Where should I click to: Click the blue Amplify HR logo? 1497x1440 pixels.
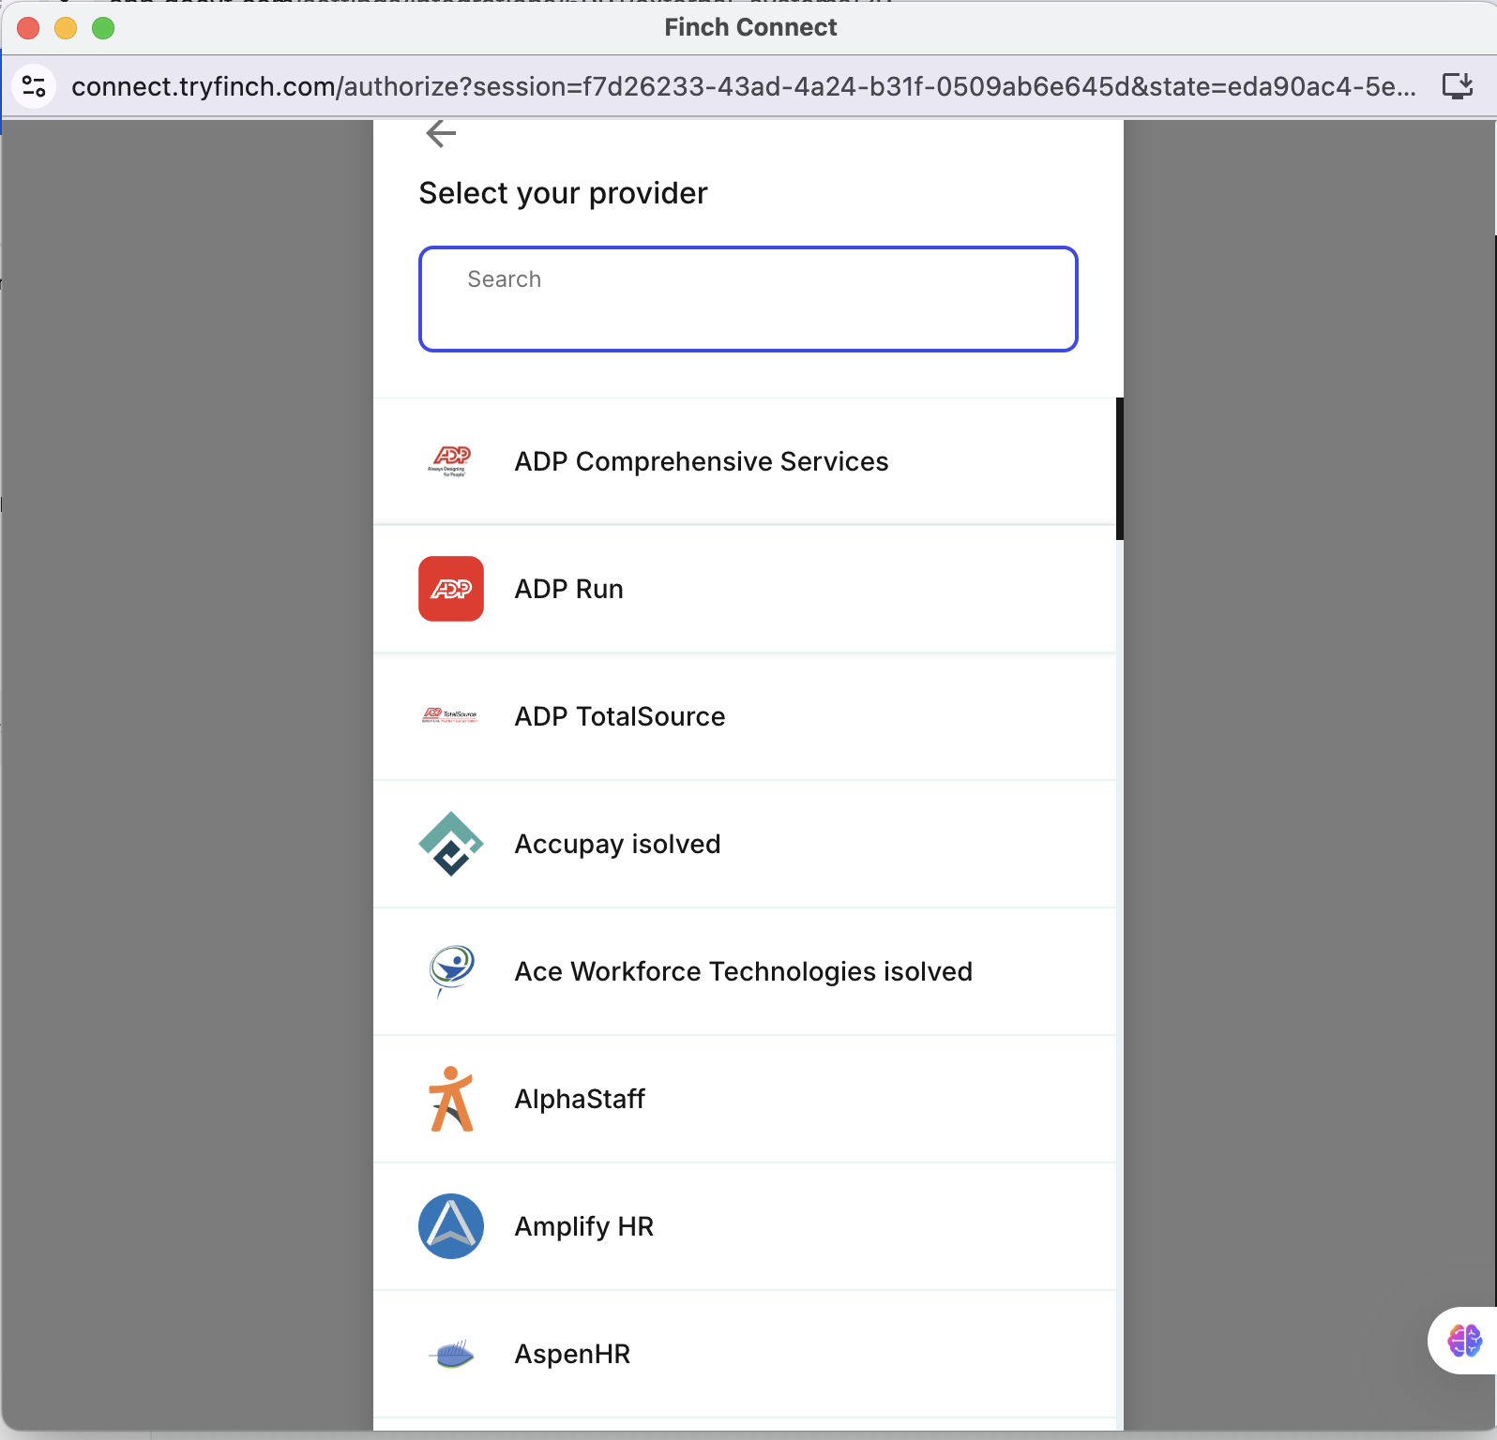[450, 1226]
